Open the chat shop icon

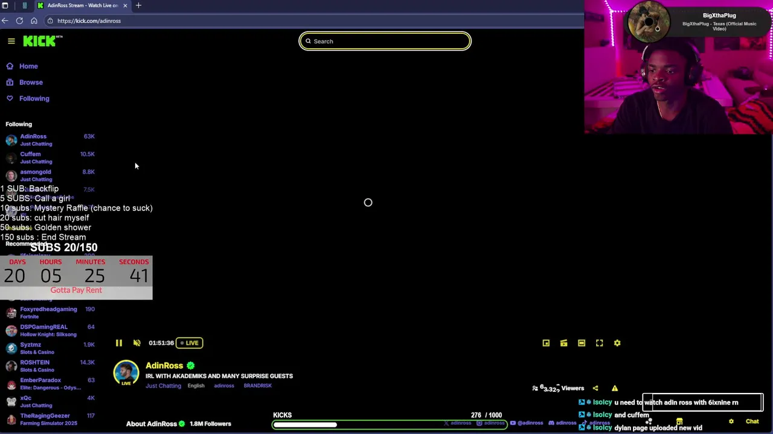[679, 422]
